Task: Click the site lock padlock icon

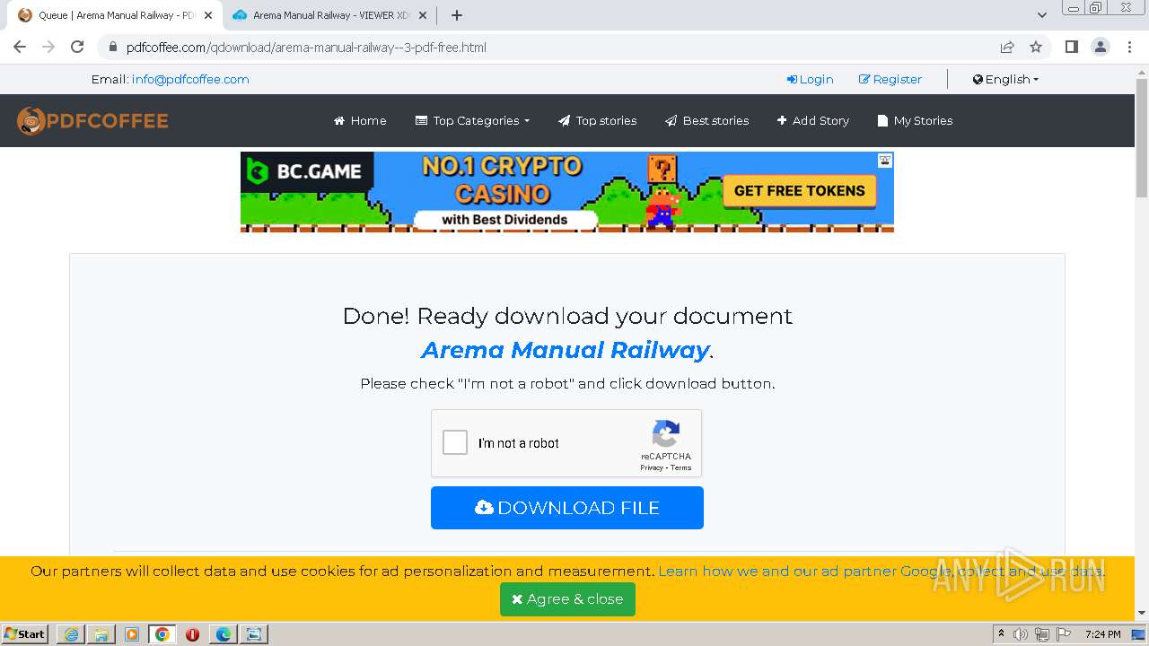Action: 112,48
